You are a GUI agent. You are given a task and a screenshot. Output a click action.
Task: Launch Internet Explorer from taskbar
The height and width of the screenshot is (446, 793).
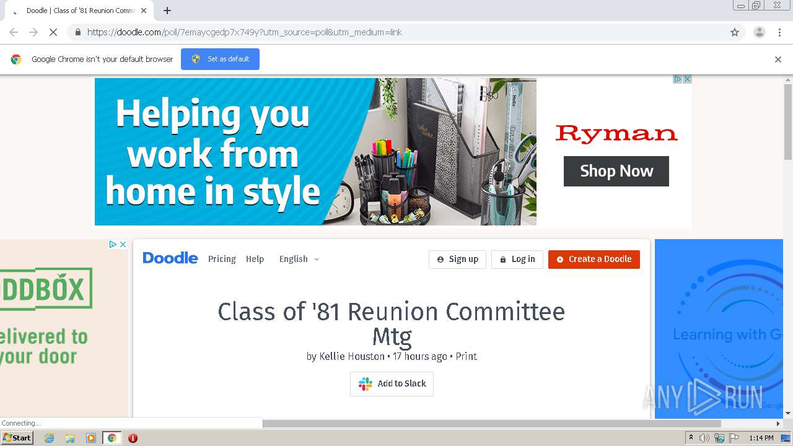coord(49,438)
